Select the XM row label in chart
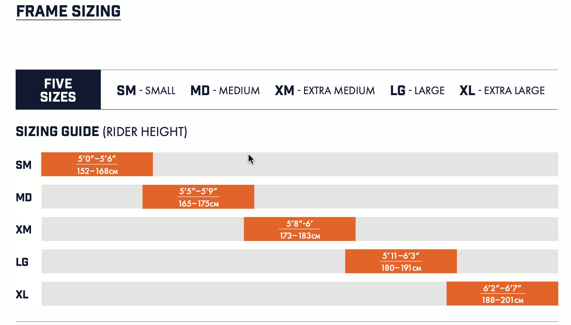Viewport: 571px width, 325px height. [24, 230]
